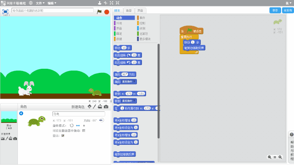Image resolution: width=294 pixels, height=165 pixels.
Task: Open help question mark icon
Action: coord(292,134)
